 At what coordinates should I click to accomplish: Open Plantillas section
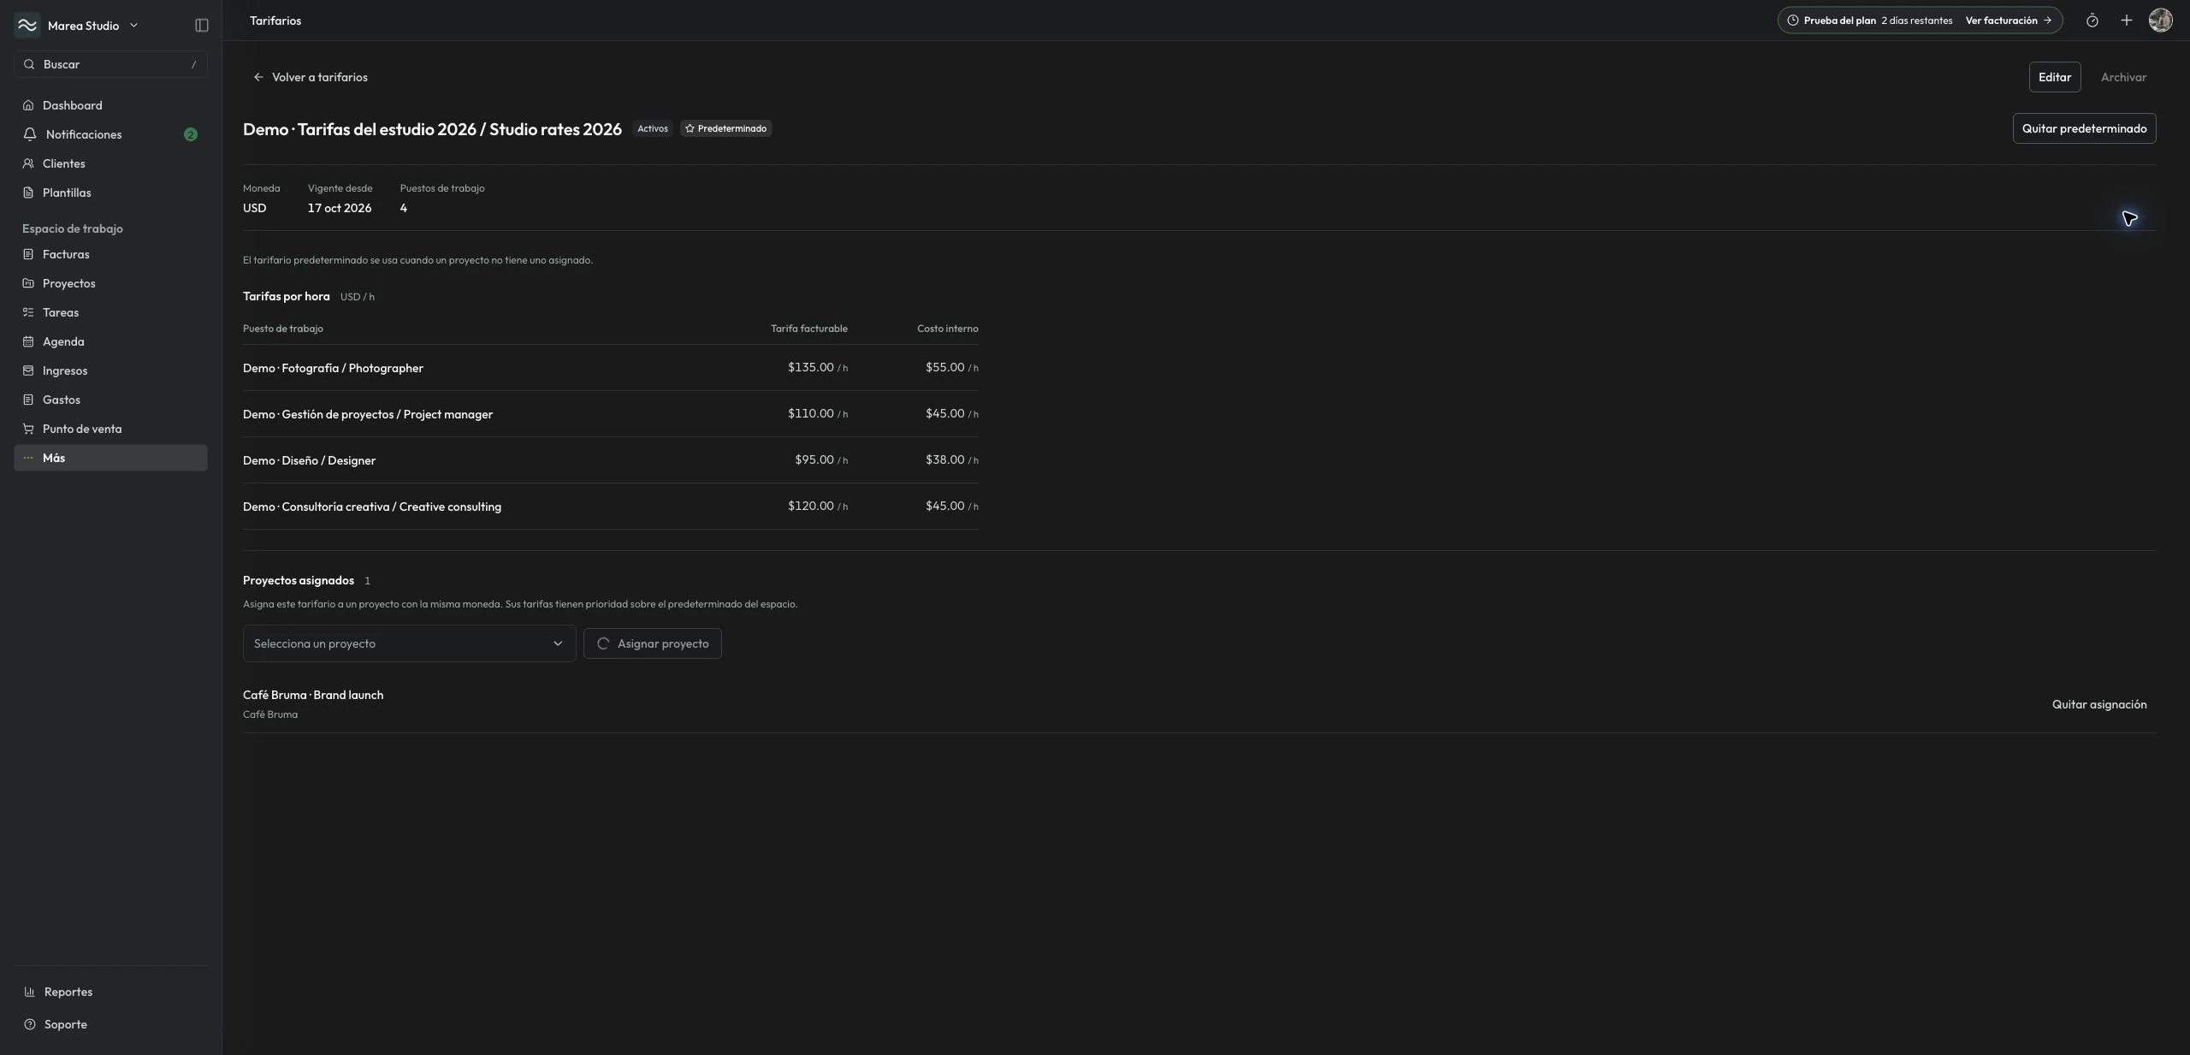tap(110, 193)
